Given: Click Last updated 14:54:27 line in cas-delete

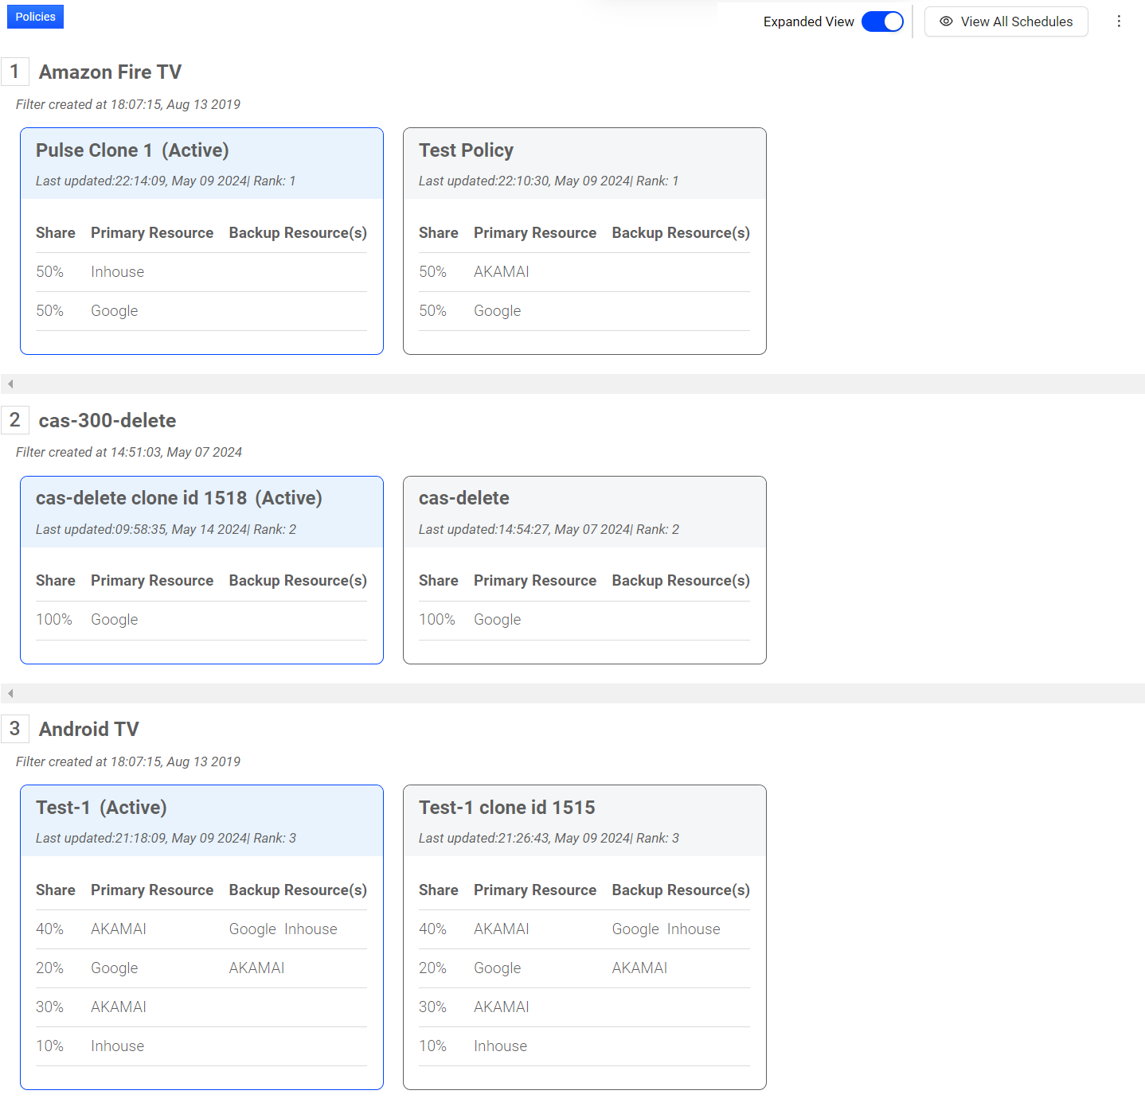Looking at the screenshot, I should [x=549, y=530].
